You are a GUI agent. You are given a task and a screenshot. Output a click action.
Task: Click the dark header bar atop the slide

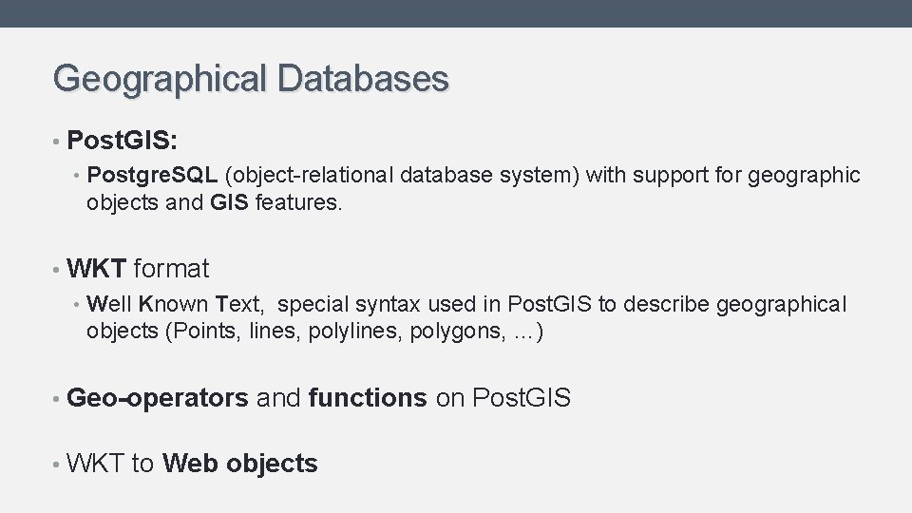(x=456, y=13)
